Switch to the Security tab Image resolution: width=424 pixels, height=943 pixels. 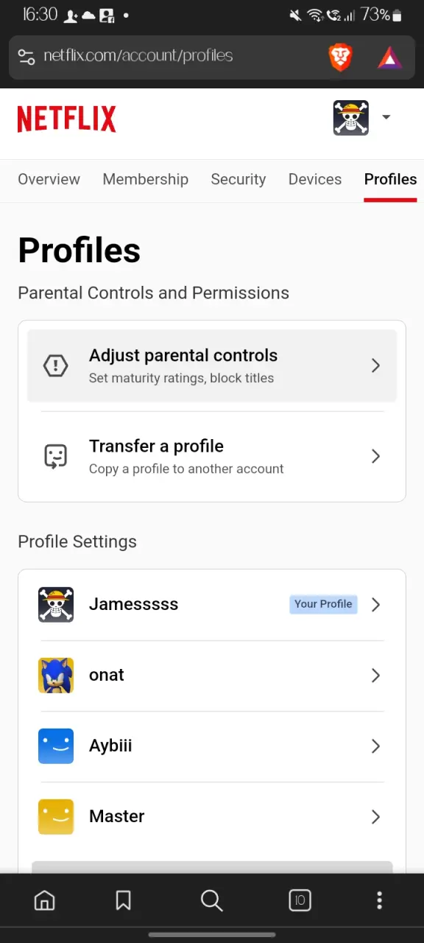(x=239, y=179)
